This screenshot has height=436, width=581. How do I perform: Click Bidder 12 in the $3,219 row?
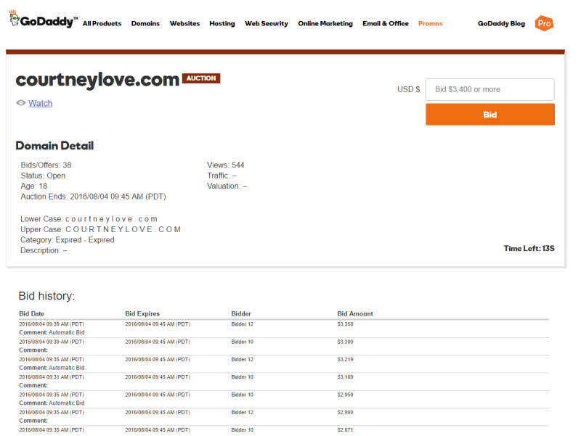click(243, 359)
